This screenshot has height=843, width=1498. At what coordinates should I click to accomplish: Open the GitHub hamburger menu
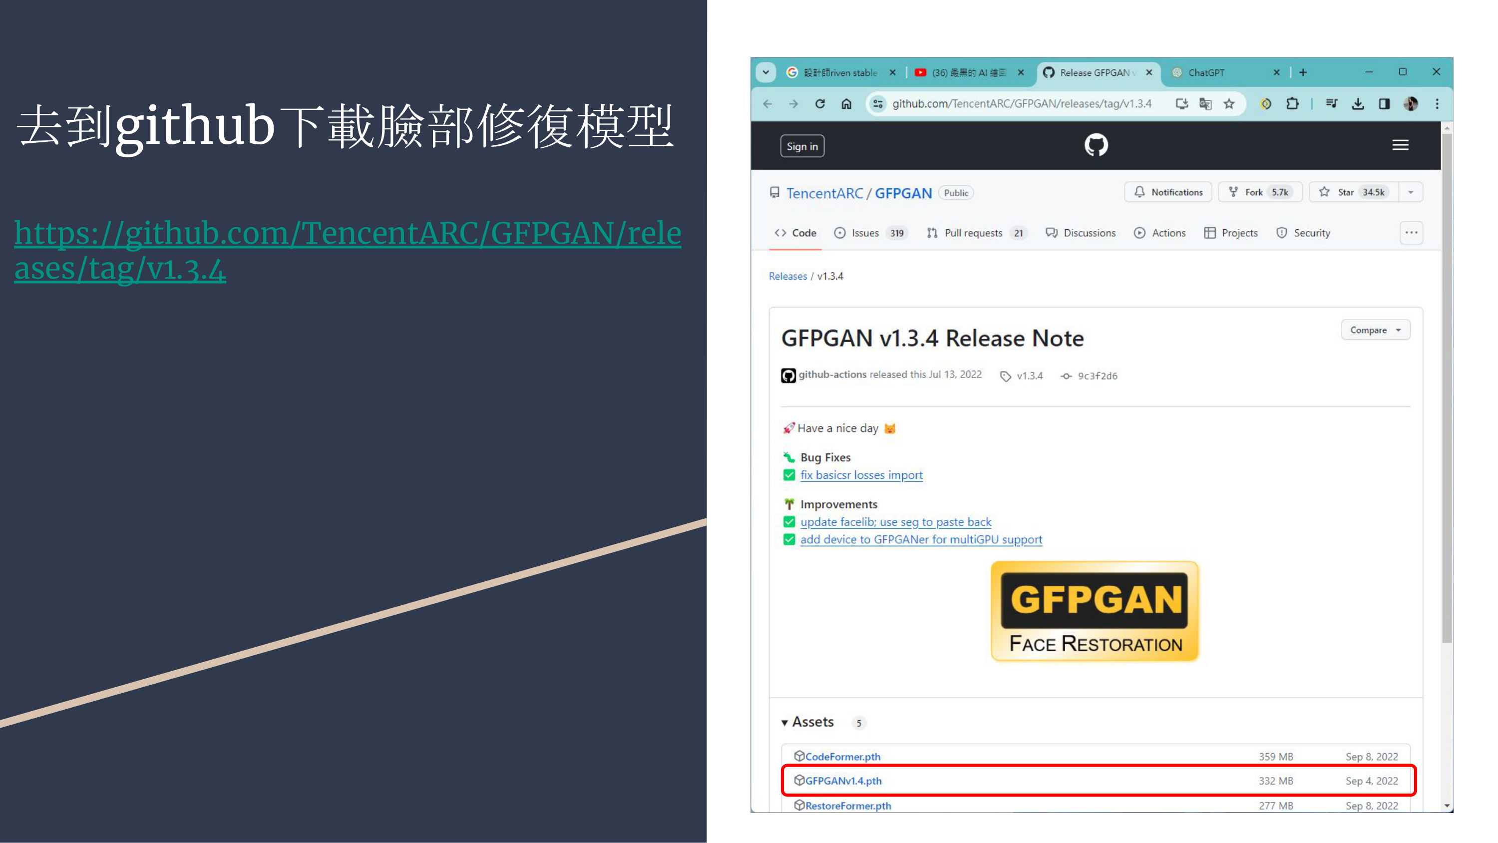[1400, 145]
